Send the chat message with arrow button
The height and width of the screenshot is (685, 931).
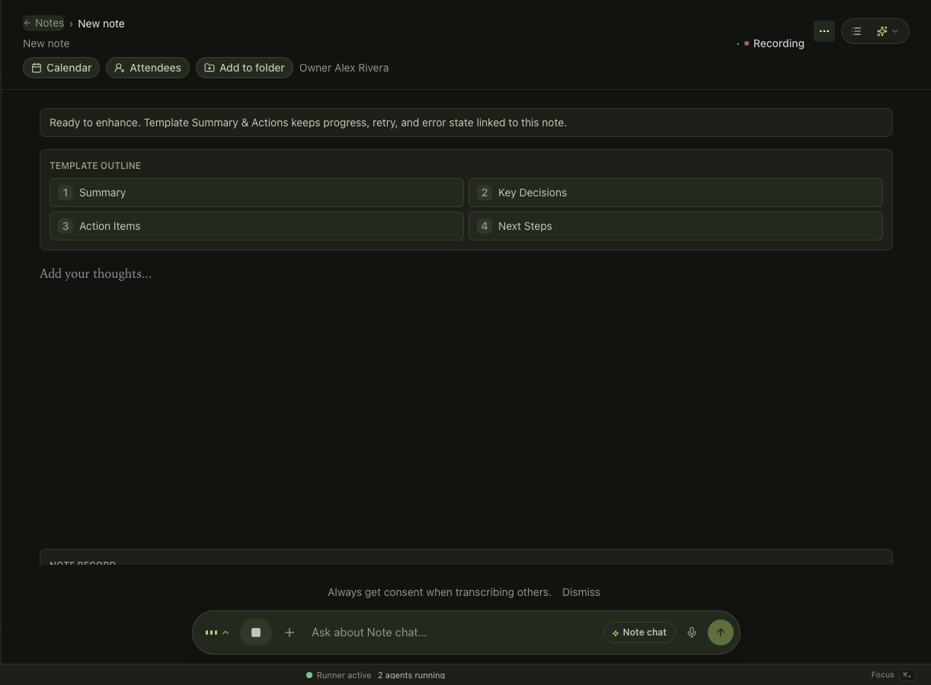click(721, 632)
